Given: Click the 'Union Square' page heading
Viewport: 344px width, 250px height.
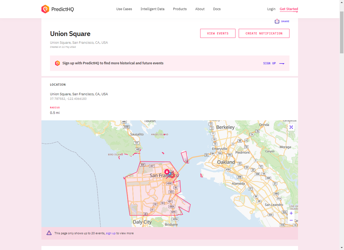Looking at the screenshot, I should coord(70,34).
